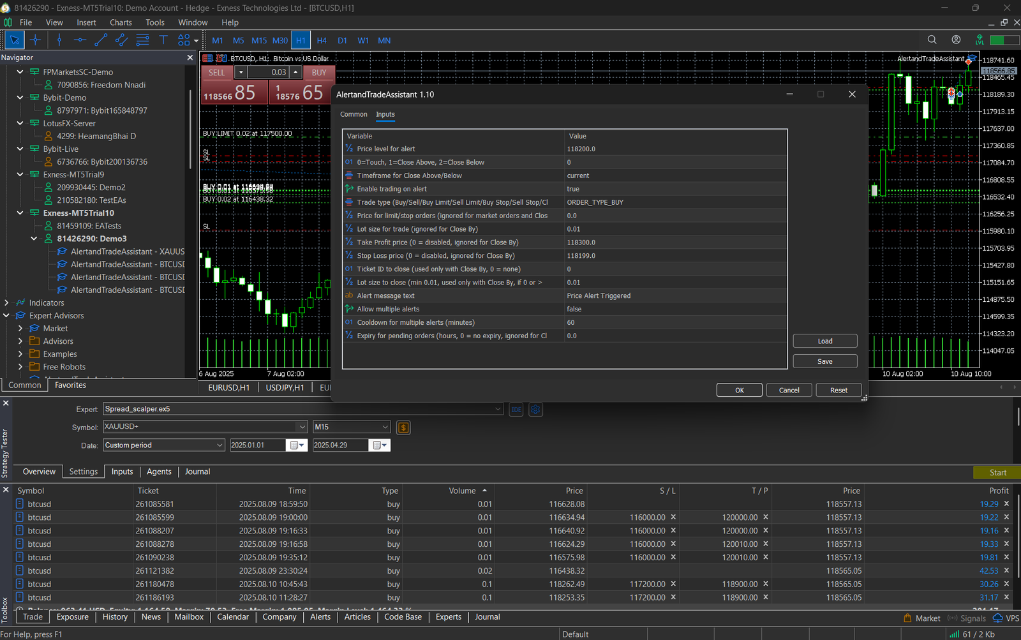Open the Charts menu
The image size is (1021, 640).
(x=121, y=22)
